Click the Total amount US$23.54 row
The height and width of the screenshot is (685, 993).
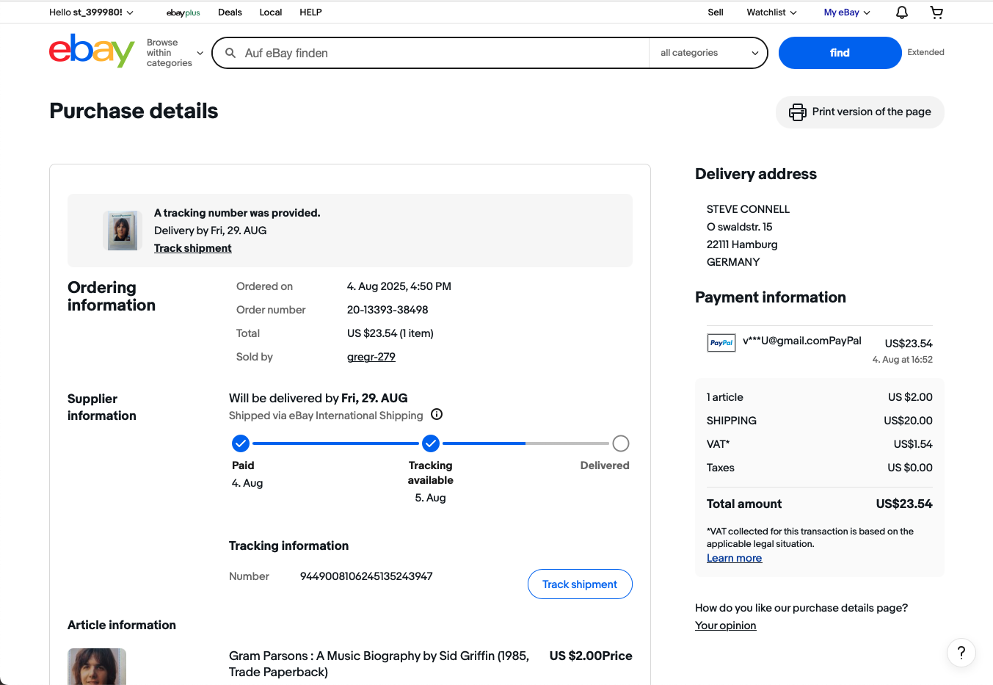tap(819, 504)
